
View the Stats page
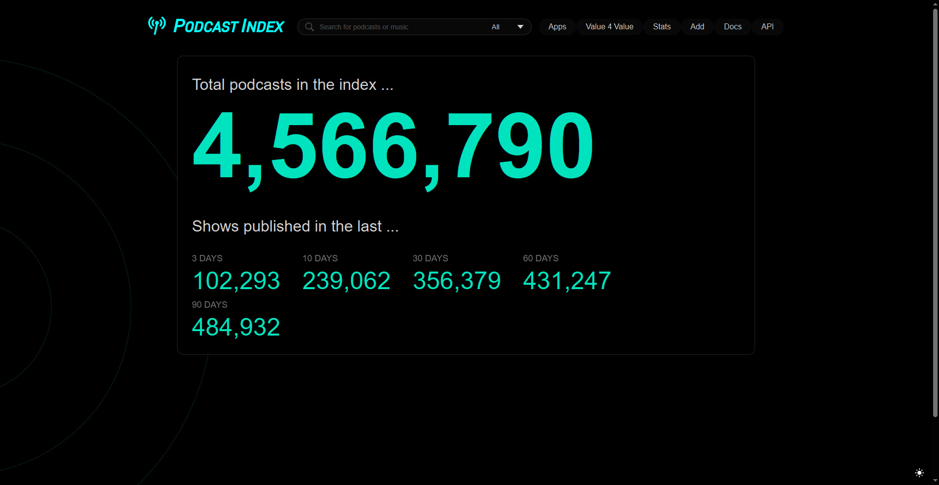(x=662, y=27)
